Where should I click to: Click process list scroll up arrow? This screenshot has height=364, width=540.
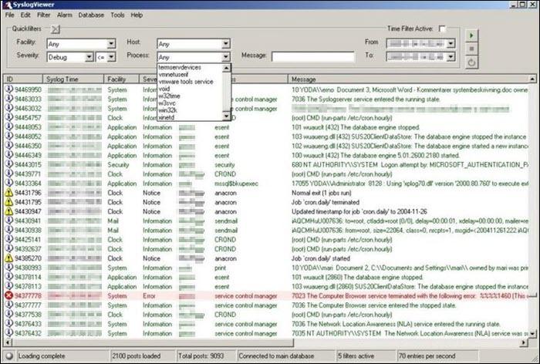(226, 68)
